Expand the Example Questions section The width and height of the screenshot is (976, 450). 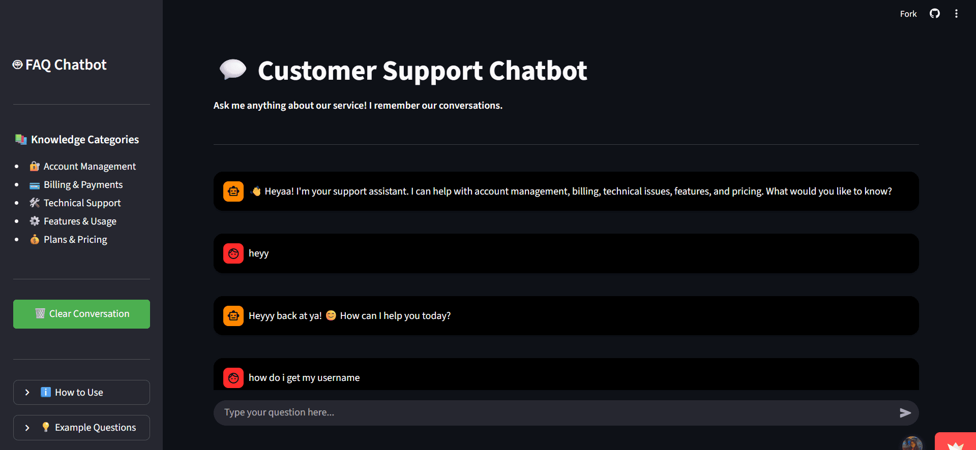pyautogui.click(x=81, y=427)
